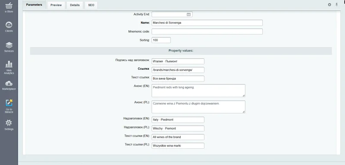Click the Надзаголовок (PL) field
Image resolution: width=345 pixels, height=165 pixels.
point(178,128)
